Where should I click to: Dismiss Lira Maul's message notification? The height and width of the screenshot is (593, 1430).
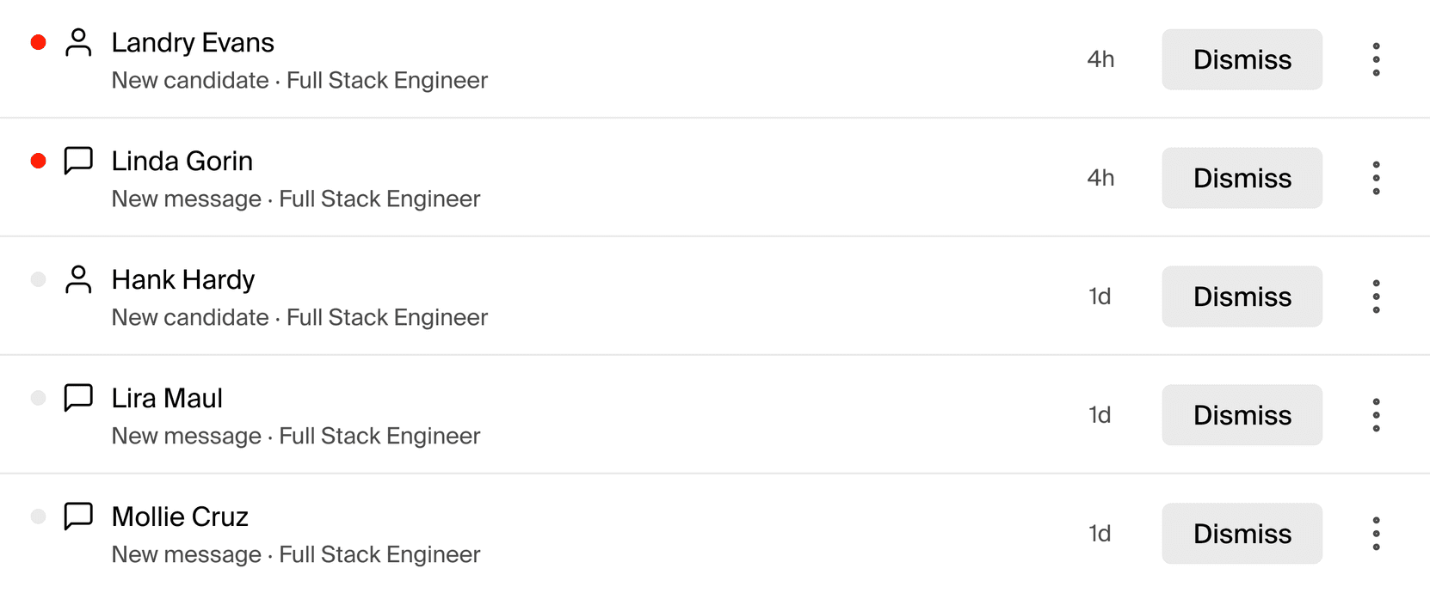coord(1242,414)
